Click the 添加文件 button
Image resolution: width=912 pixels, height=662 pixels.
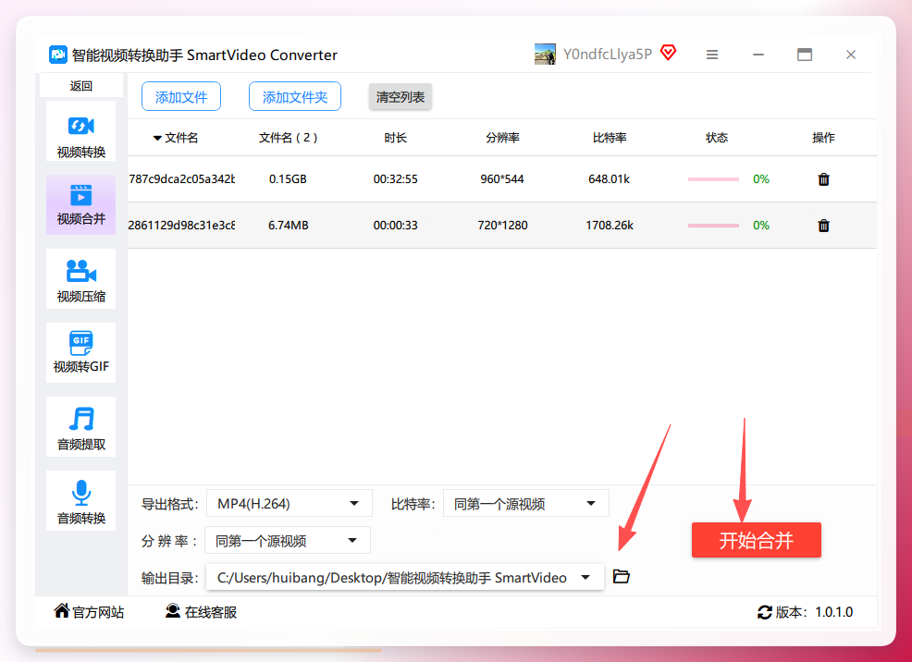click(x=181, y=96)
